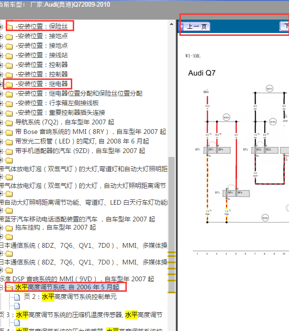Expand the 安装位置：继电器 node
289x331 pixels.
1,85
